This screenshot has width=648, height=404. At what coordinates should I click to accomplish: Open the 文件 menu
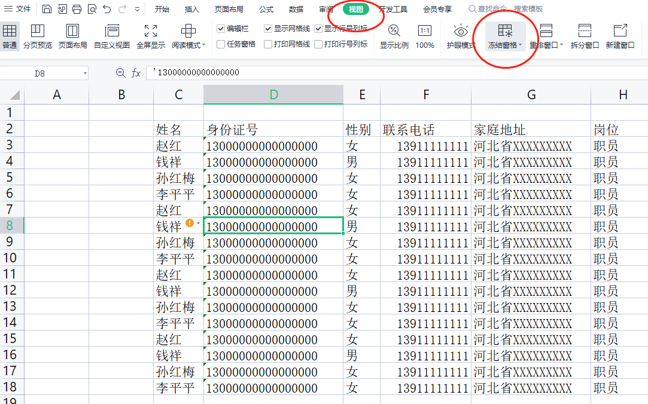[x=17, y=9]
